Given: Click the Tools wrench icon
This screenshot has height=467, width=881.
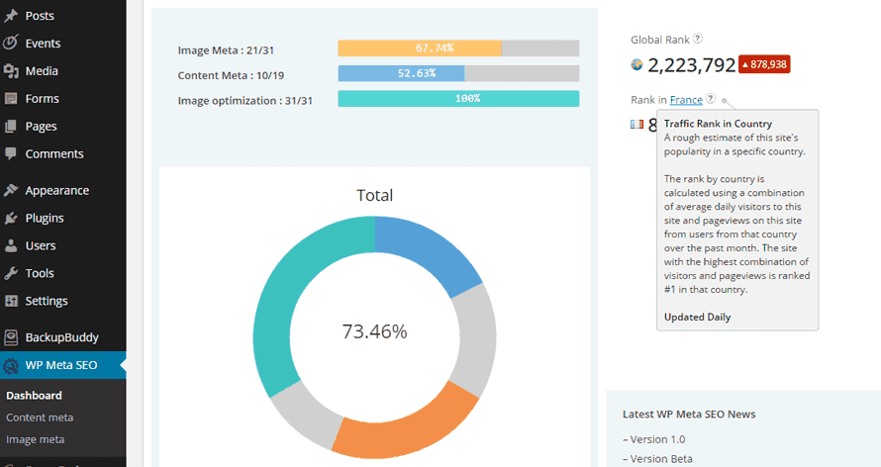Looking at the screenshot, I should click(11, 273).
